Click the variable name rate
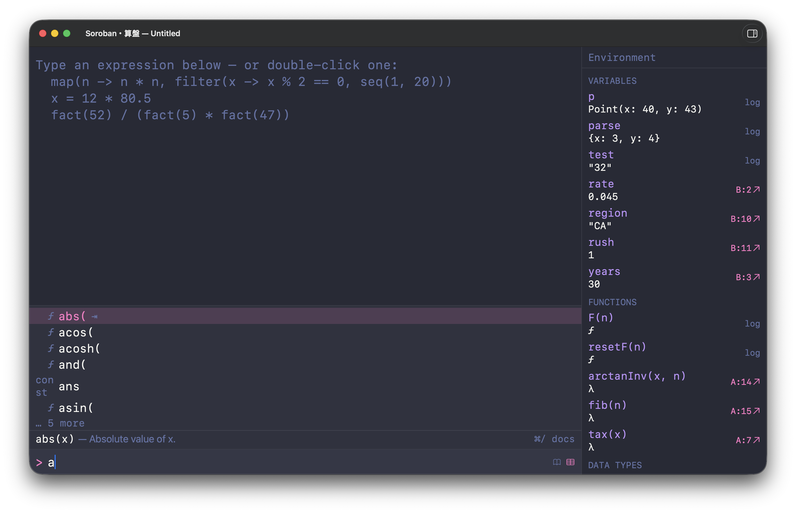 pyautogui.click(x=601, y=184)
